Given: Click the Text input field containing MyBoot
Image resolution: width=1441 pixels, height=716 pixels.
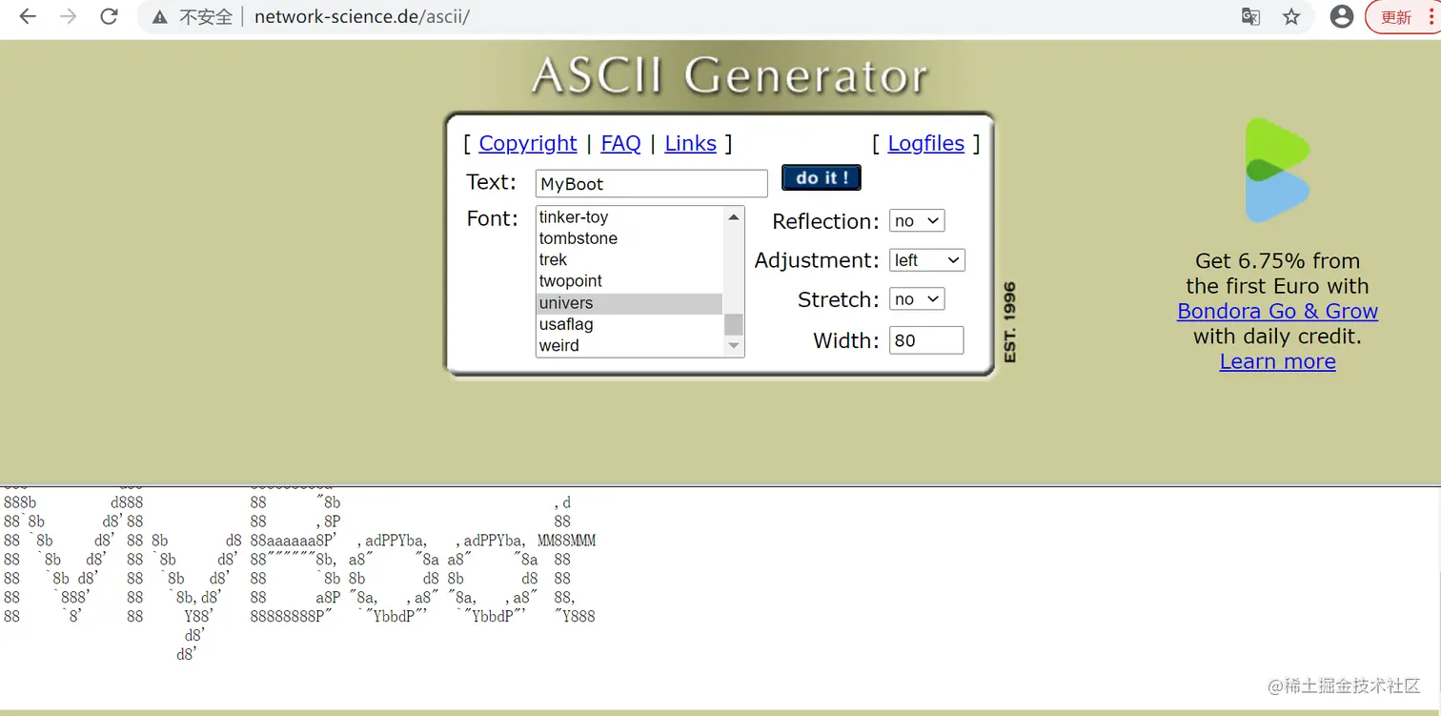Looking at the screenshot, I should coord(652,184).
